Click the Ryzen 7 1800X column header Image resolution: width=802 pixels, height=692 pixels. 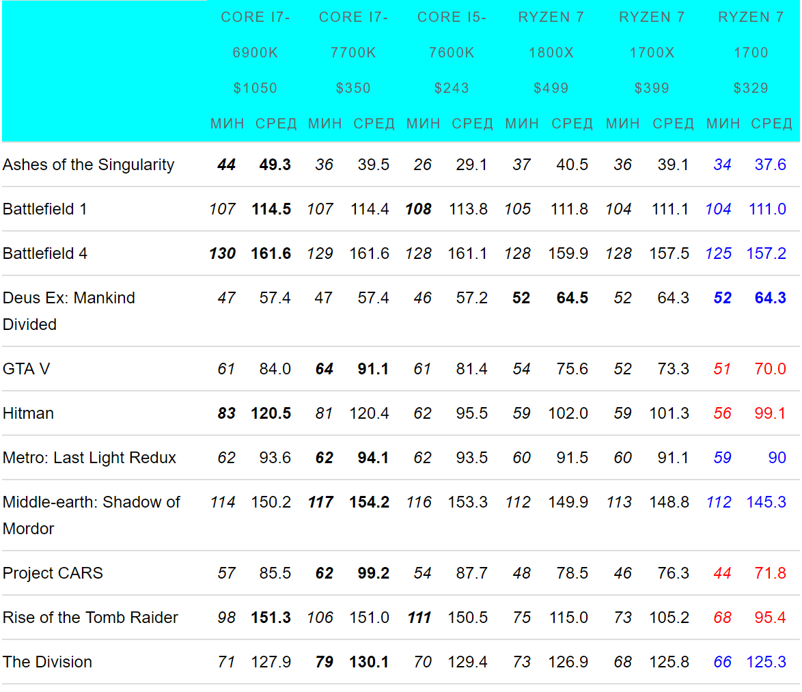(x=551, y=53)
